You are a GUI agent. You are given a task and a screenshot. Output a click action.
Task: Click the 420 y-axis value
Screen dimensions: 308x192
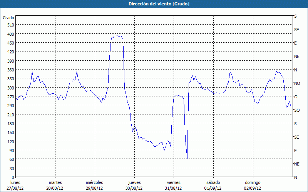pos(11,52)
